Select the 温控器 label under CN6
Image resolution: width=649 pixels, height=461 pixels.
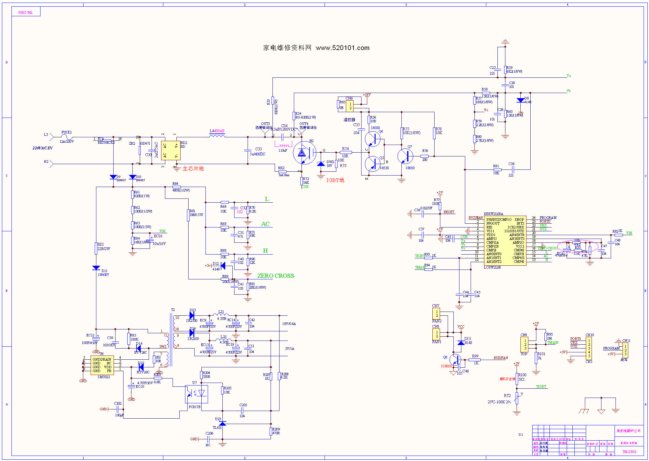[x=349, y=120]
